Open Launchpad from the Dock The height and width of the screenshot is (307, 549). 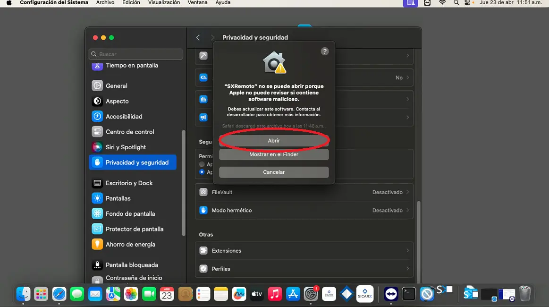(x=41, y=294)
